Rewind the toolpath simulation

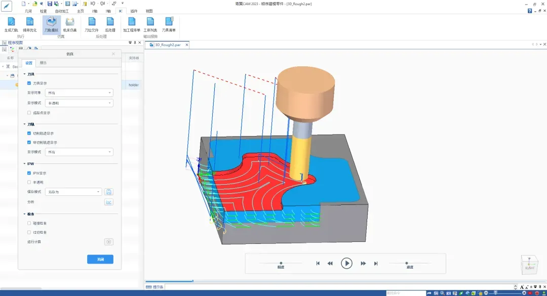click(330, 263)
